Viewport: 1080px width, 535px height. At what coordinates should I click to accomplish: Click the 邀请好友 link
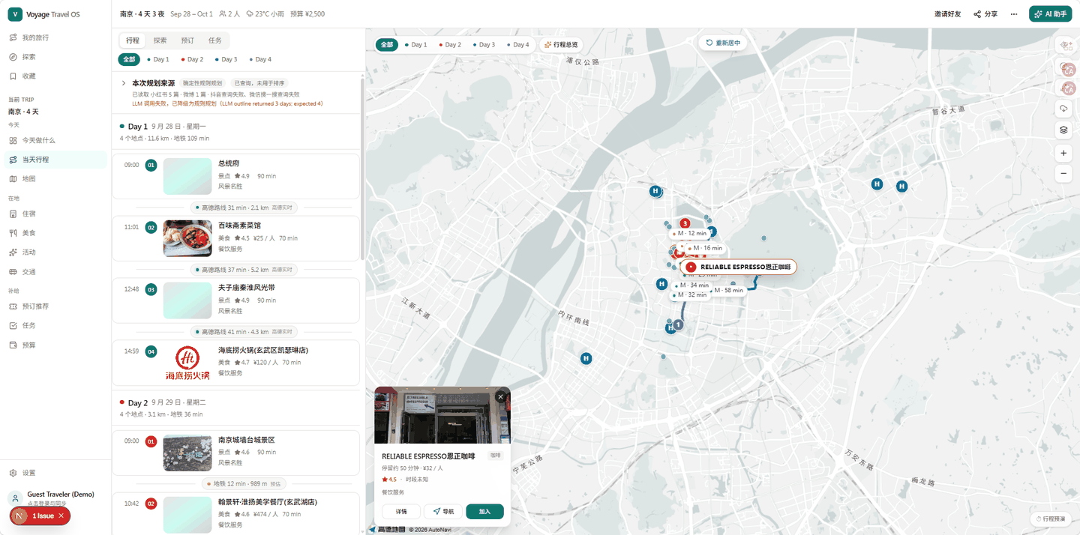point(947,14)
